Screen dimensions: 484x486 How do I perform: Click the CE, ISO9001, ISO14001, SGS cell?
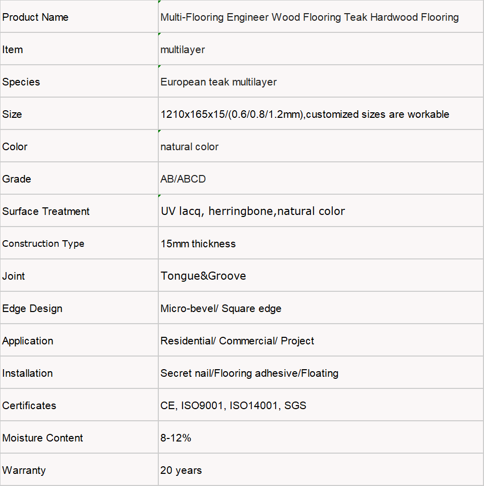pyautogui.click(x=321, y=405)
